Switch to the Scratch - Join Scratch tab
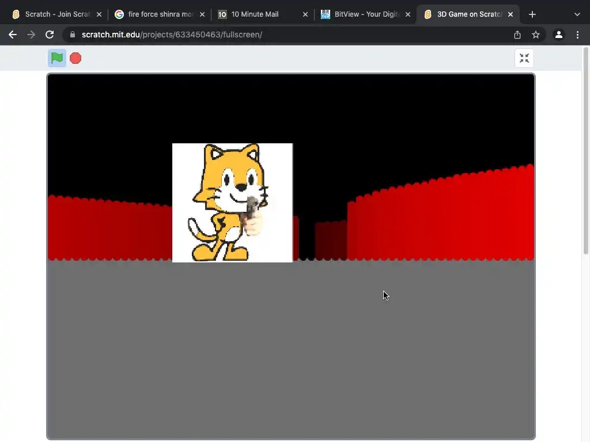The height and width of the screenshot is (442, 590). tap(56, 14)
